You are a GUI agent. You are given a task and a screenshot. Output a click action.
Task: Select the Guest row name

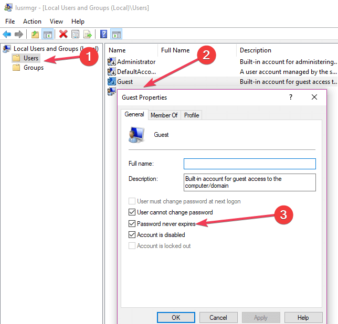125,82
